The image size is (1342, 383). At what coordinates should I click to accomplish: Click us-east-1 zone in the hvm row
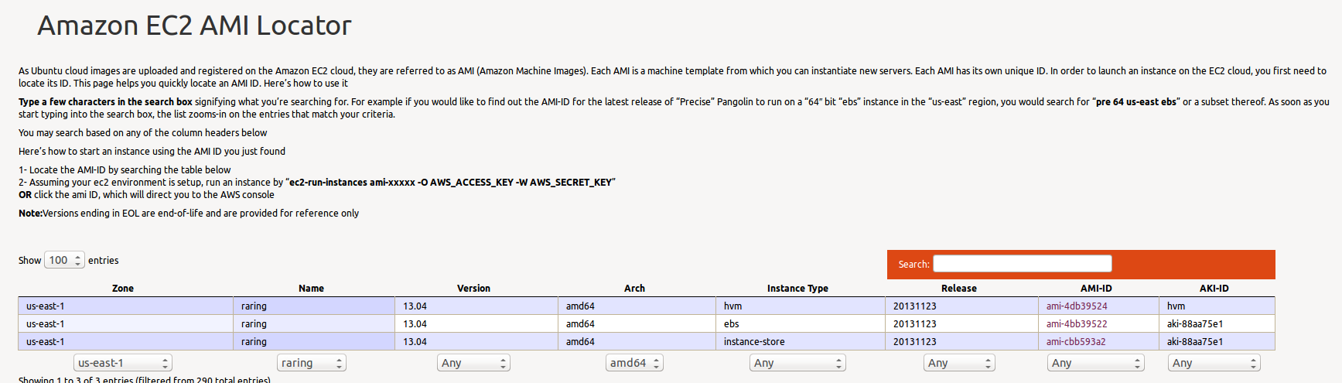pos(46,306)
